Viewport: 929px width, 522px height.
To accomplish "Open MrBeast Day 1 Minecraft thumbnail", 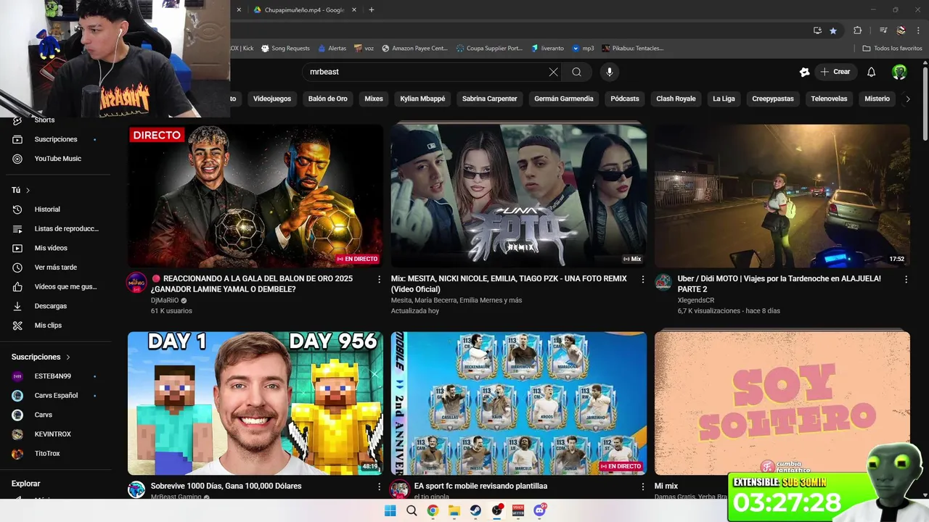I will (255, 403).
